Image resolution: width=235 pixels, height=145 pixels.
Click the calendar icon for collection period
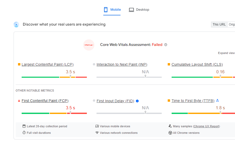[x=24, y=126]
